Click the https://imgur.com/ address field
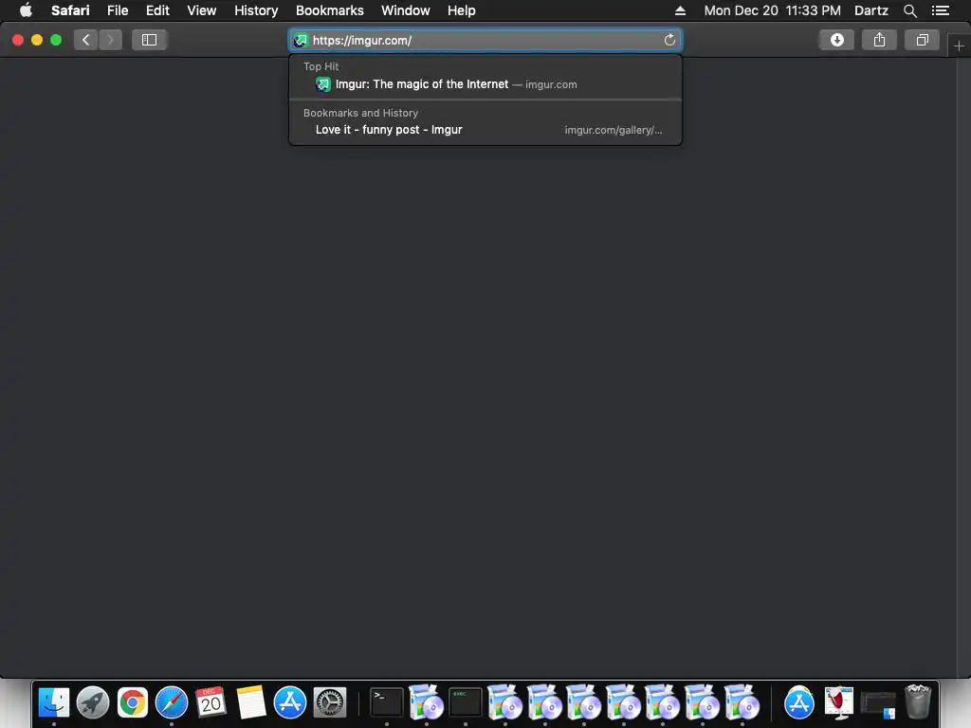Screen dimensions: 971x728 485,40
